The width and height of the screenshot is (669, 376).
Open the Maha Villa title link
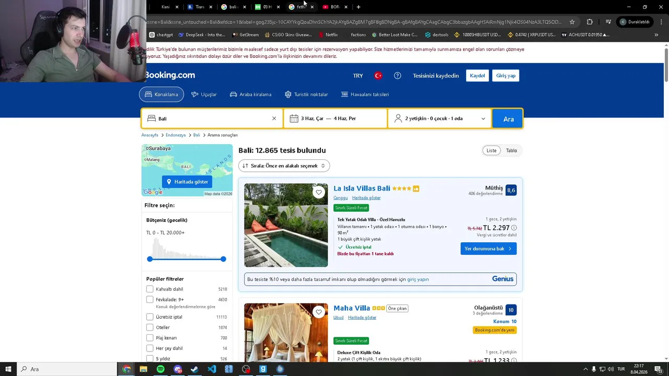pos(352,308)
